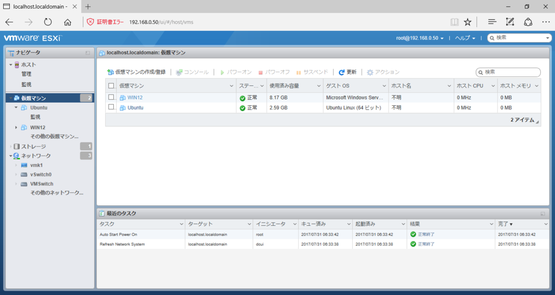Check the WIN12 row checkbox
The width and height of the screenshot is (555, 295).
click(111, 97)
